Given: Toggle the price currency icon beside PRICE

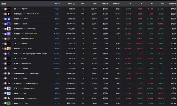Looking at the screenshot, I should click(x=74, y=4).
